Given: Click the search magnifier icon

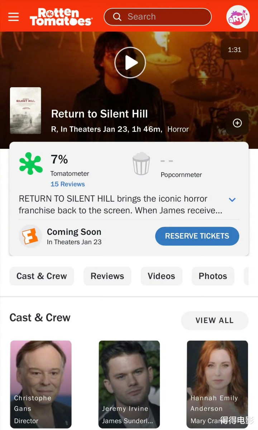Looking at the screenshot, I should 117,17.
